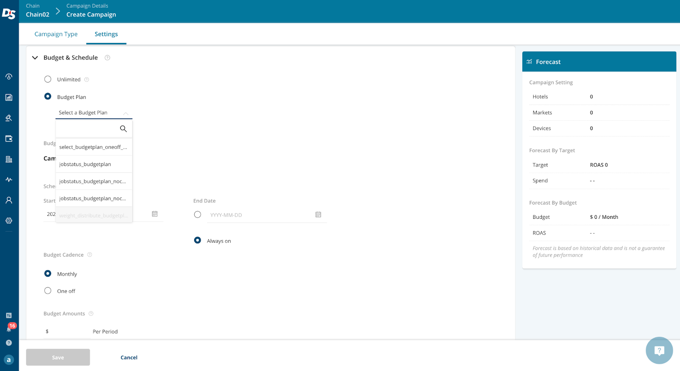Click the 'Hotels' row in Forecast
This screenshot has height=371, width=680.
coord(599,97)
